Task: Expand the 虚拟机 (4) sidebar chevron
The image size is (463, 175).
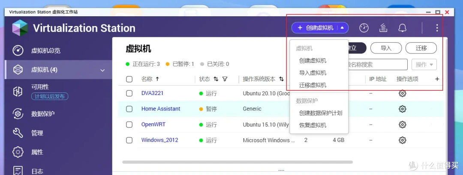Action: click(102, 70)
